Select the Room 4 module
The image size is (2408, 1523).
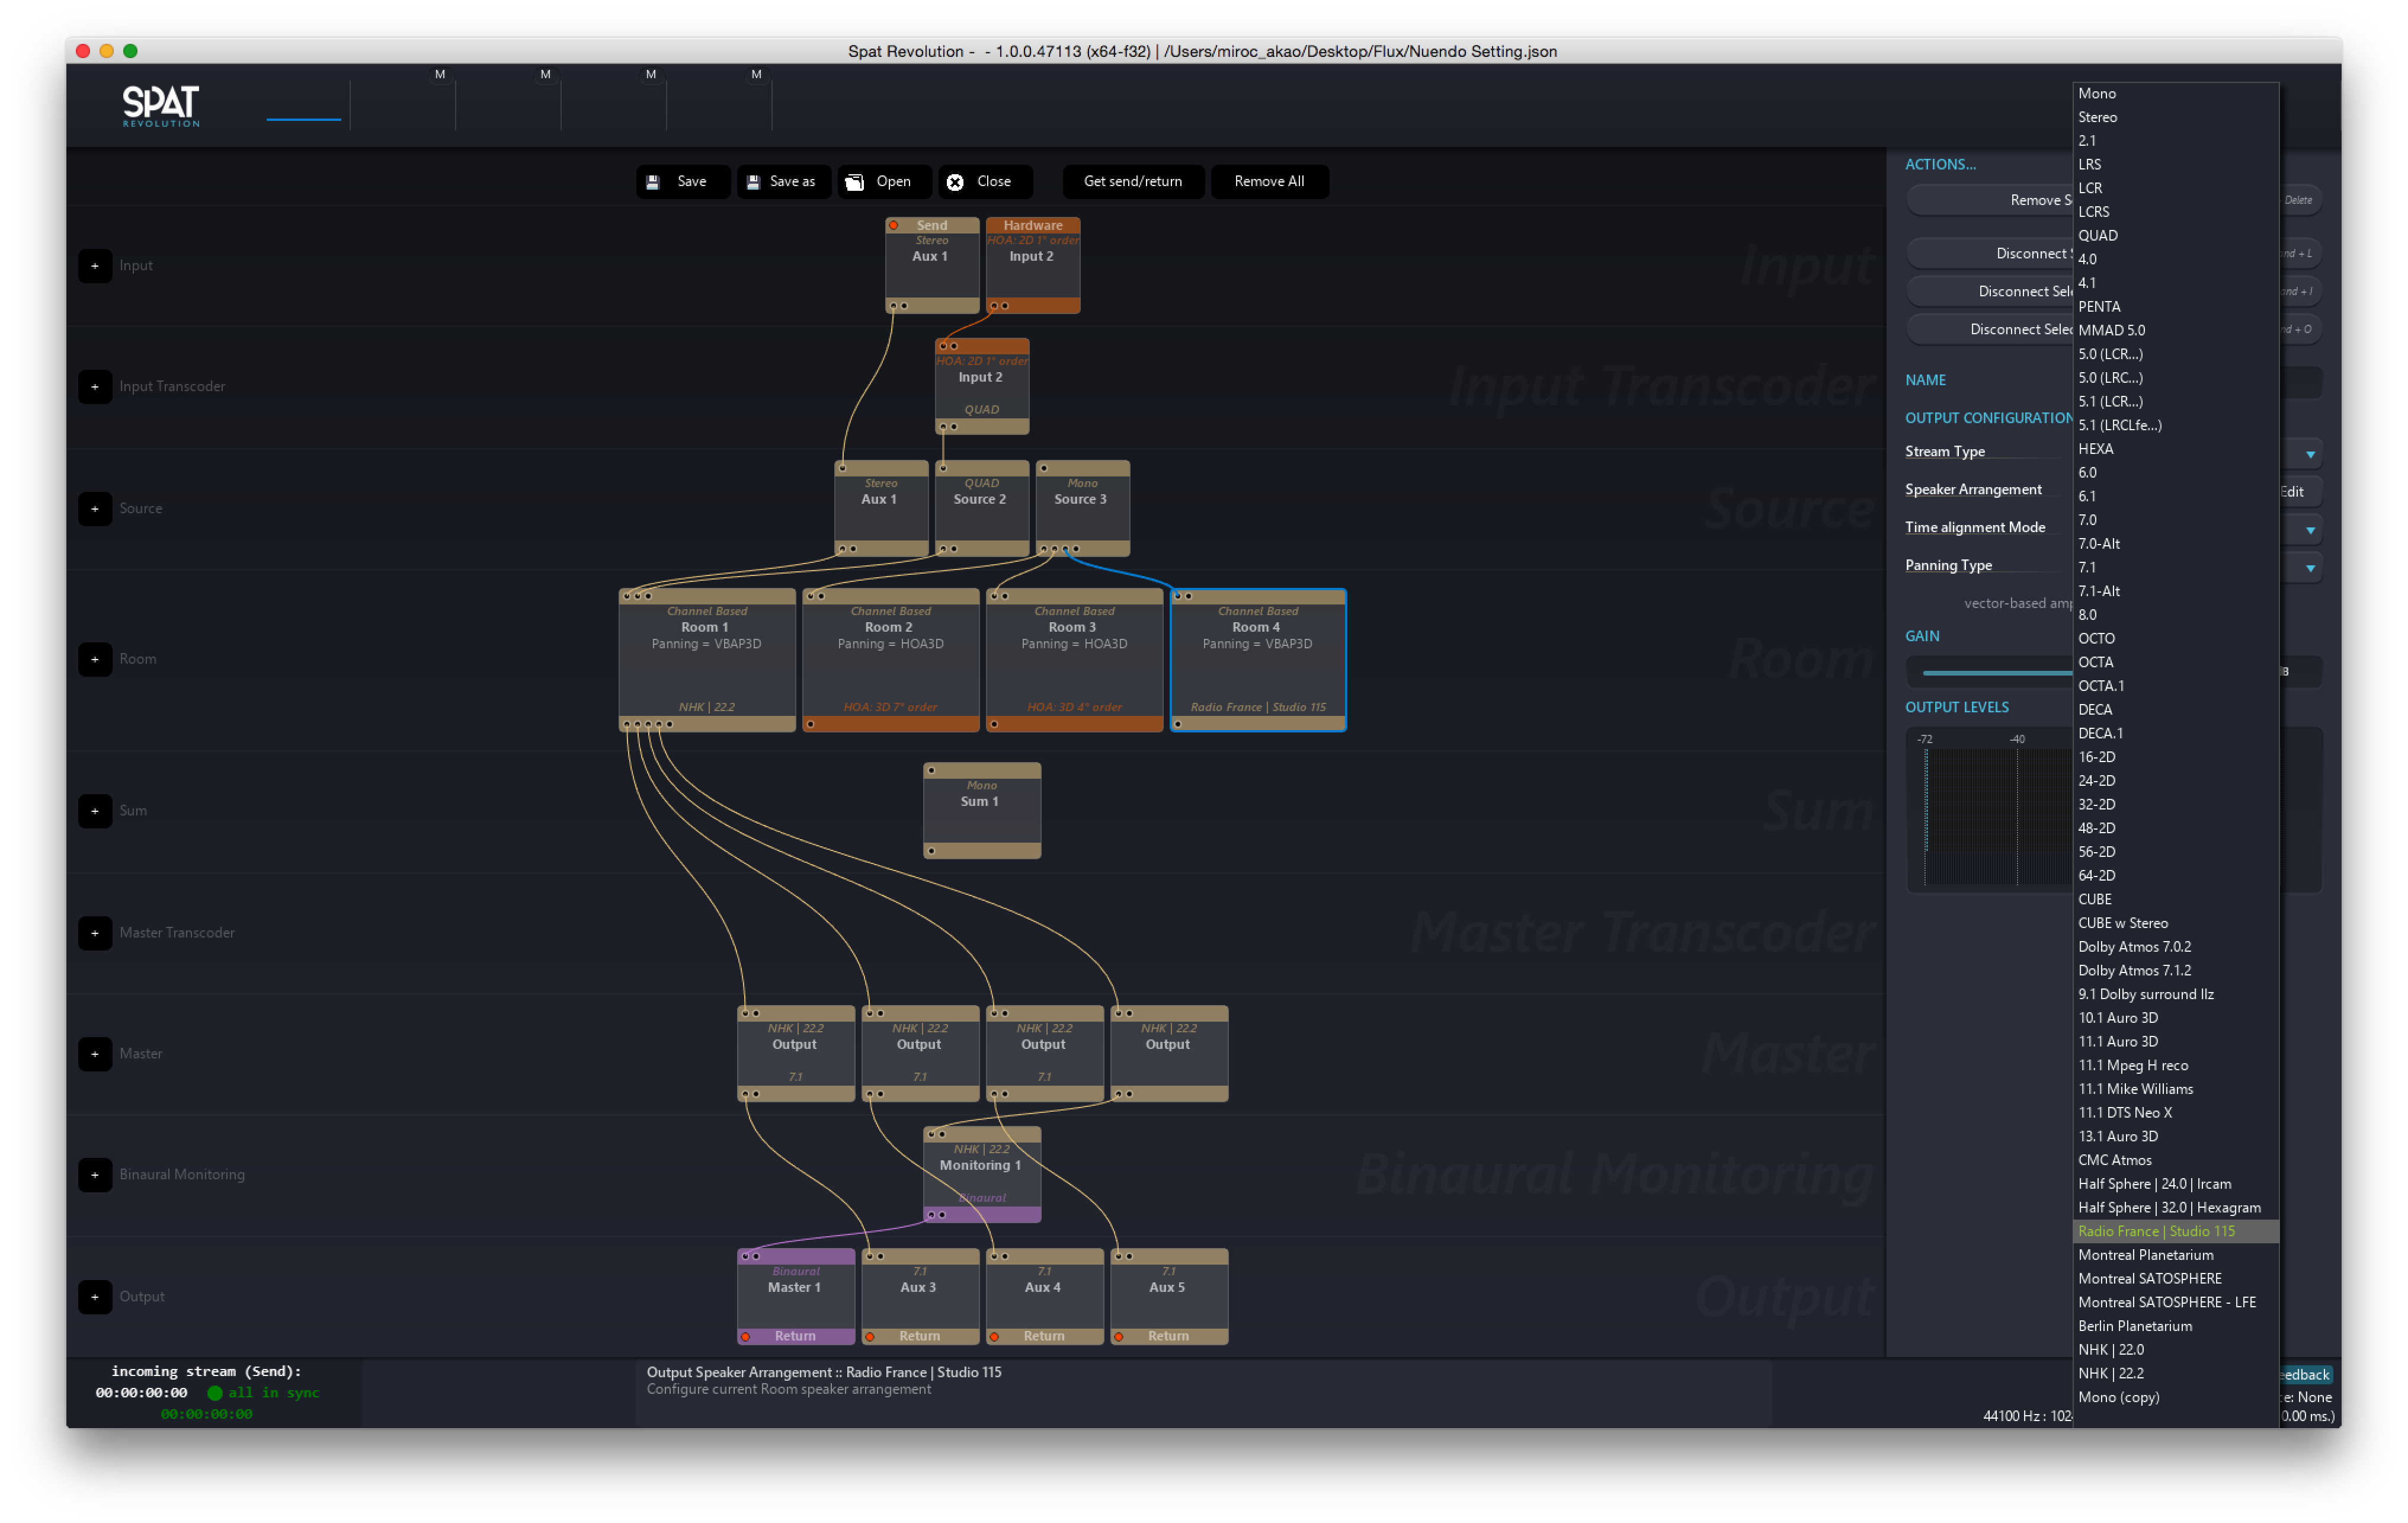[1258, 660]
